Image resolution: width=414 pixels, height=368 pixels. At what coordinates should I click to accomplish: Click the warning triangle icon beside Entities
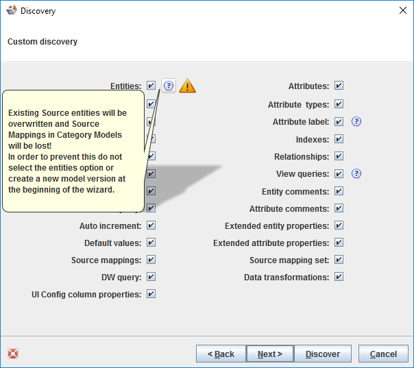[x=187, y=86]
